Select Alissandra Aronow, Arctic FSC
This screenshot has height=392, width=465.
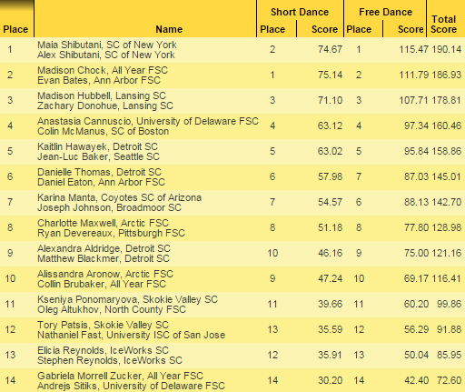(x=105, y=274)
